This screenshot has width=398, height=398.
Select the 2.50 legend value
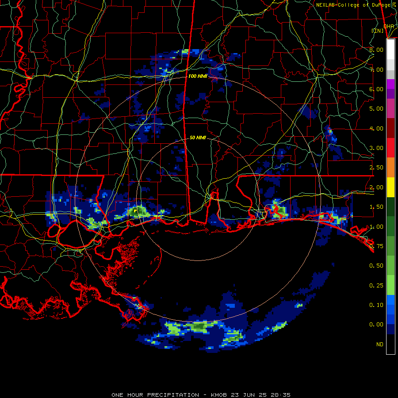click(x=376, y=168)
